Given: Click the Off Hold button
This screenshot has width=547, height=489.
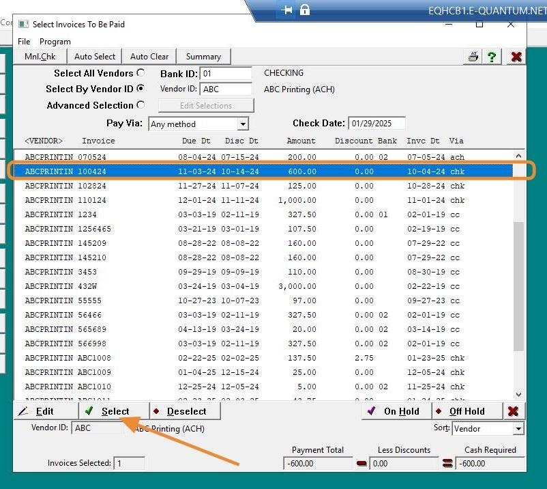Looking at the screenshot, I should 467,411.
